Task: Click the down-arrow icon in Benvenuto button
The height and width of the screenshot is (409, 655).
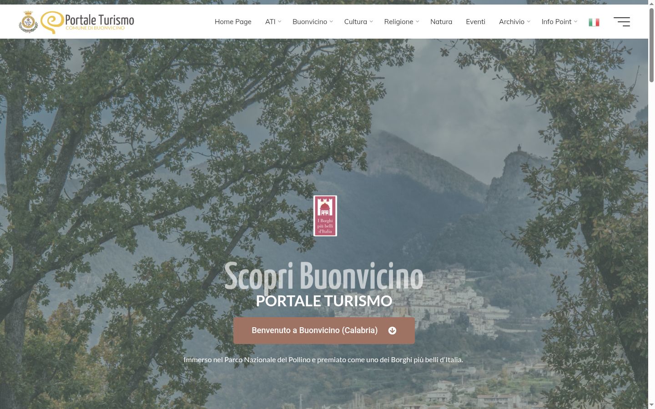Action: click(392, 330)
